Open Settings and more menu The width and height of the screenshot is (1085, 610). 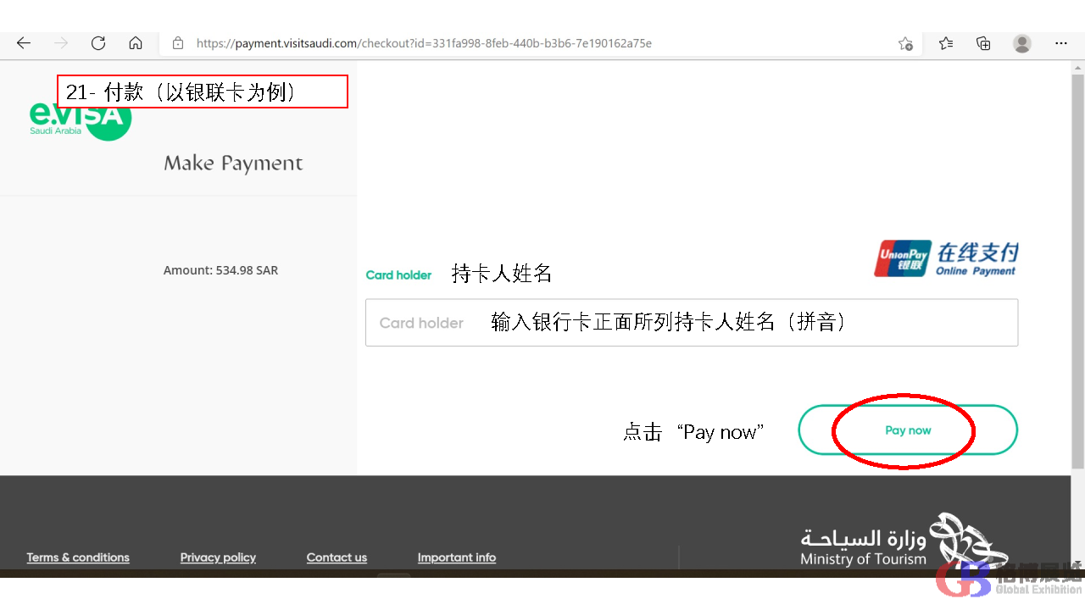click(x=1061, y=43)
